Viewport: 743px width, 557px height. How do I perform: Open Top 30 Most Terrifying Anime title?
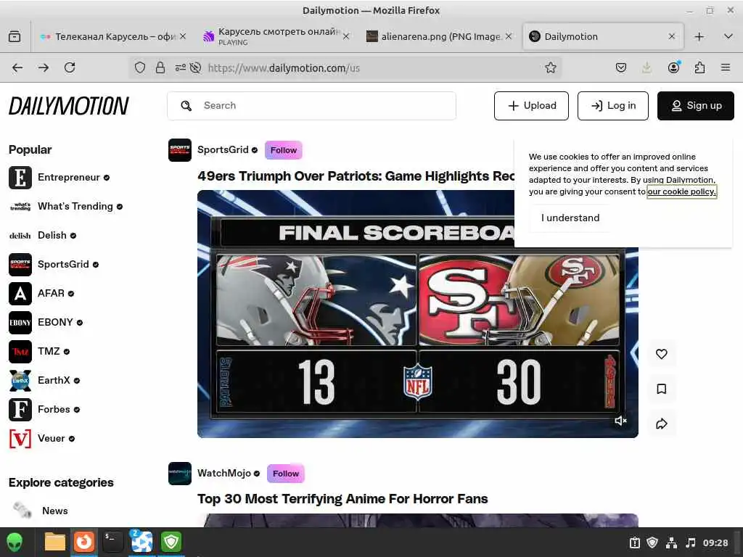point(342,499)
